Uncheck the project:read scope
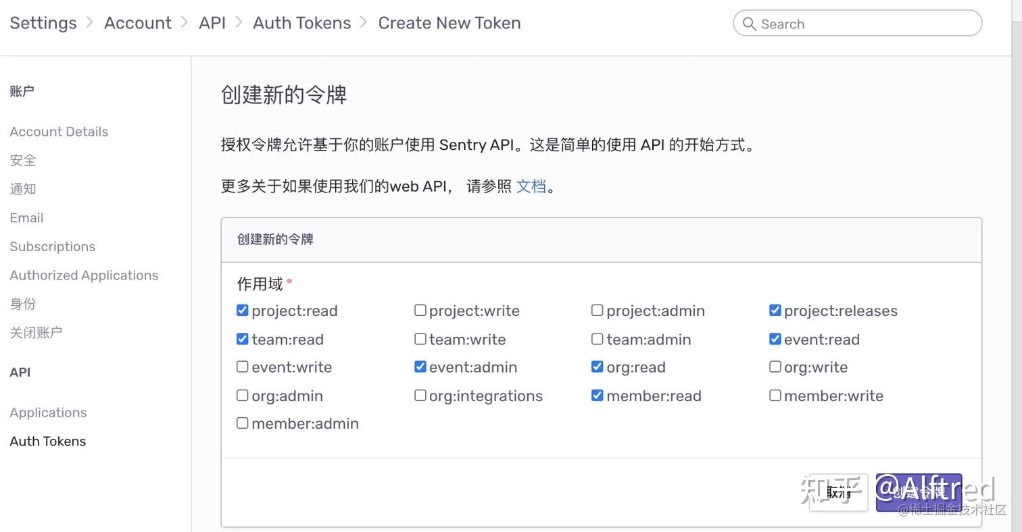Image resolution: width=1022 pixels, height=532 pixels. 242,311
